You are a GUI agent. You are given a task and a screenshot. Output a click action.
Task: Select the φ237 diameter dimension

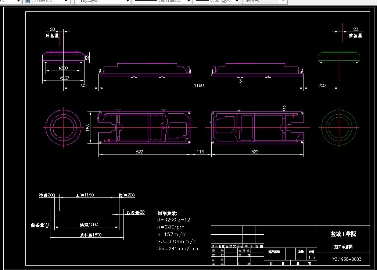click(x=64, y=78)
